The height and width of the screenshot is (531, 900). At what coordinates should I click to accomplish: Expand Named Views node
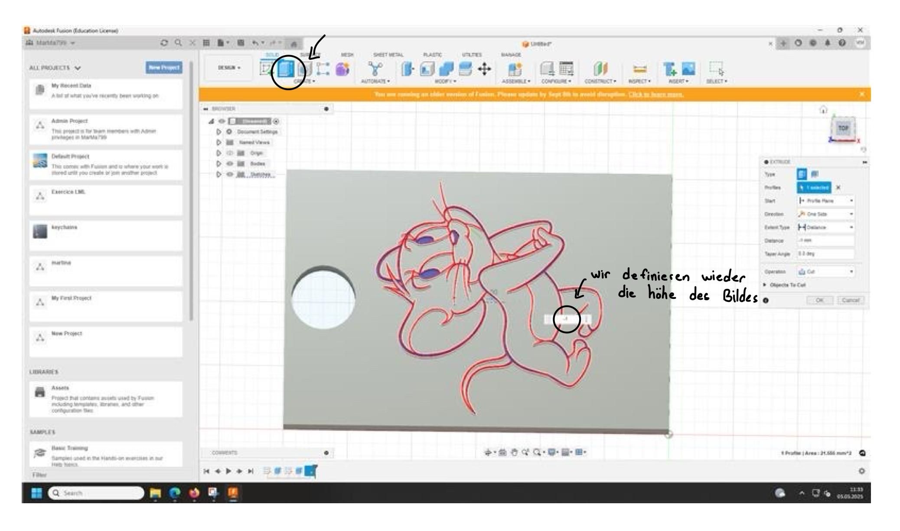click(x=219, y=142)
